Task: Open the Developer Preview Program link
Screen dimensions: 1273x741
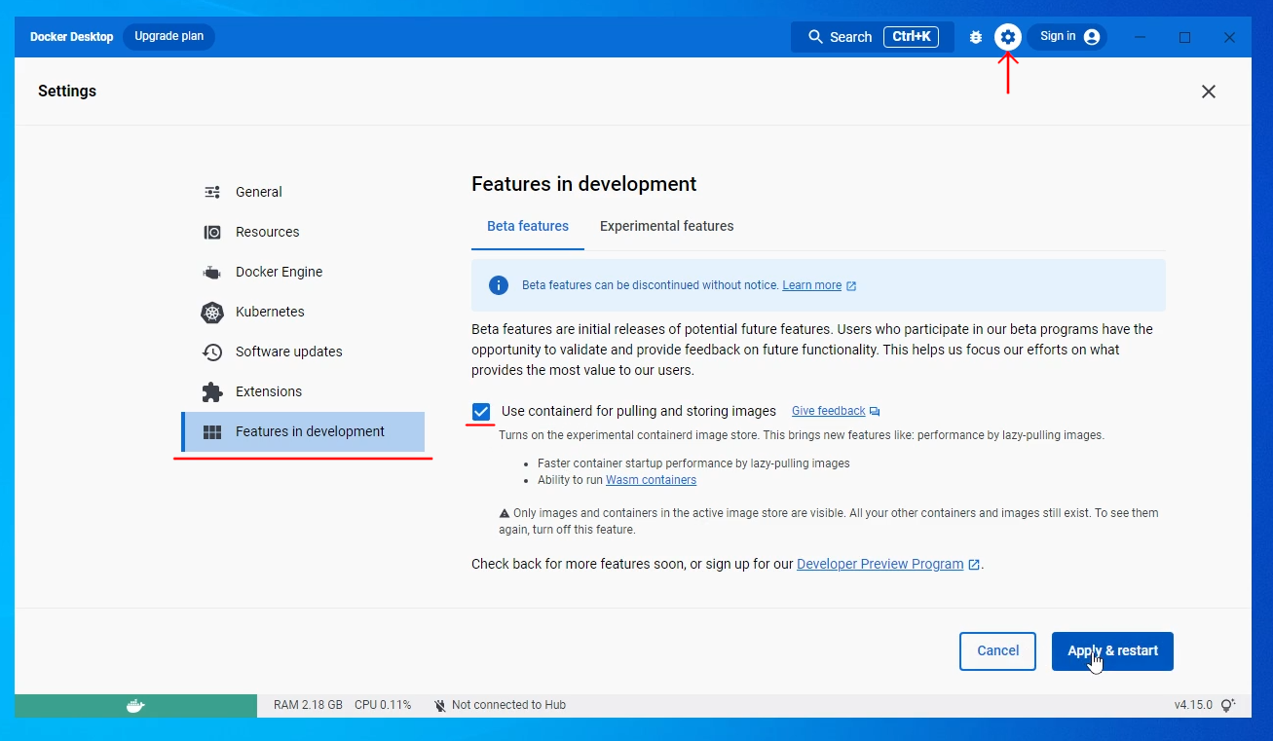Action: tap(880, 564)
